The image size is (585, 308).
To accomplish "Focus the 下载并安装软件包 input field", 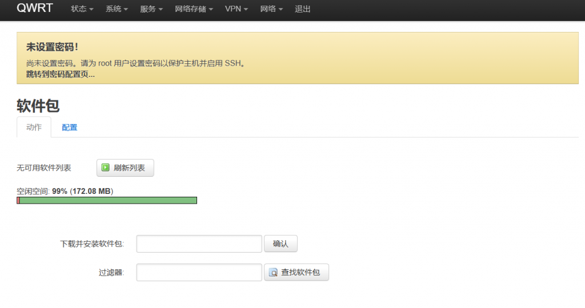I will pos(199,244).
